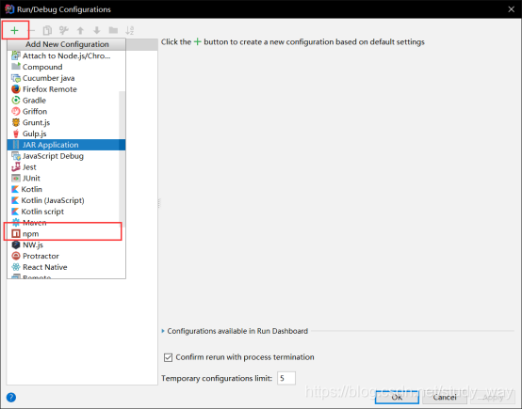
Task: Click the Grunt.js icon
Action: pos(16,122)
